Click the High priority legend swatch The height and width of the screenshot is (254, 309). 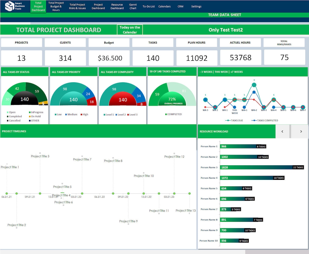click(81, 114)
